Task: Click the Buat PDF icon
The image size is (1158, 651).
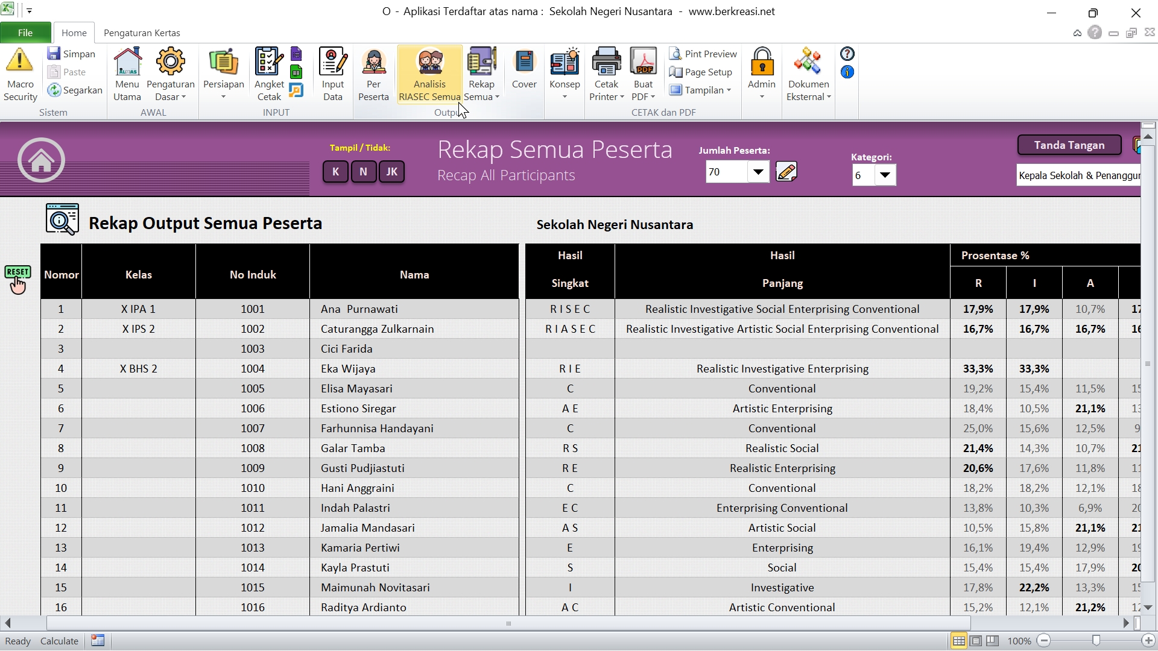Action: pyautogui.click(x=643, y=62)
